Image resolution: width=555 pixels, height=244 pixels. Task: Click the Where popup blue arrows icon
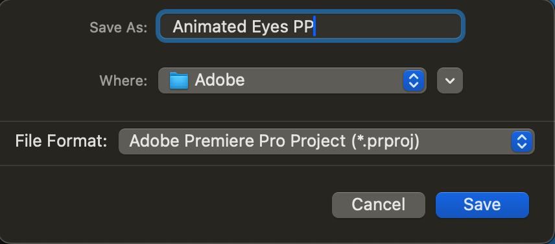click(414, 80)
